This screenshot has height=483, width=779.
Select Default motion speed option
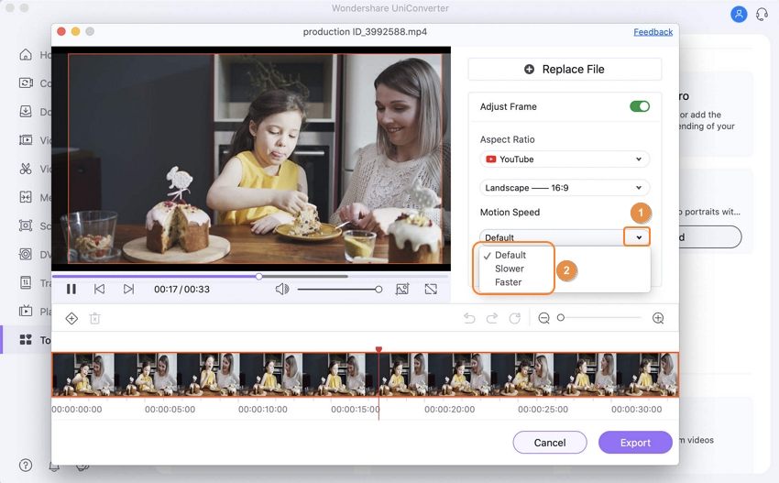coord(510,255)
